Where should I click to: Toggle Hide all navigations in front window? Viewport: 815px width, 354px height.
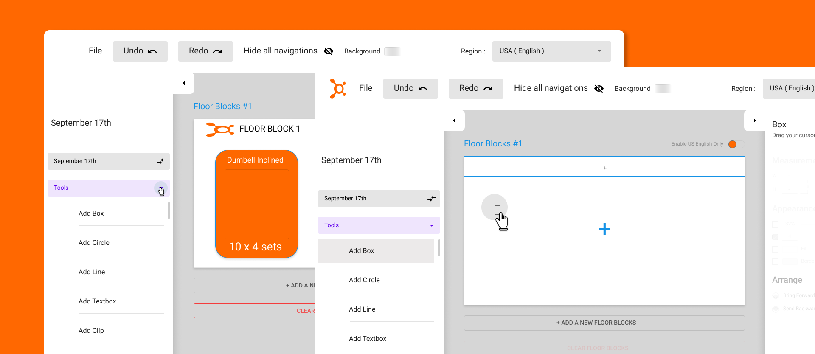point(559,88)
